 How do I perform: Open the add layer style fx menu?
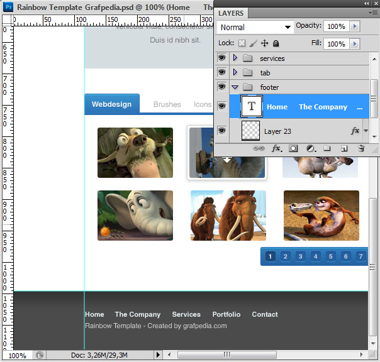click(277, 148)
